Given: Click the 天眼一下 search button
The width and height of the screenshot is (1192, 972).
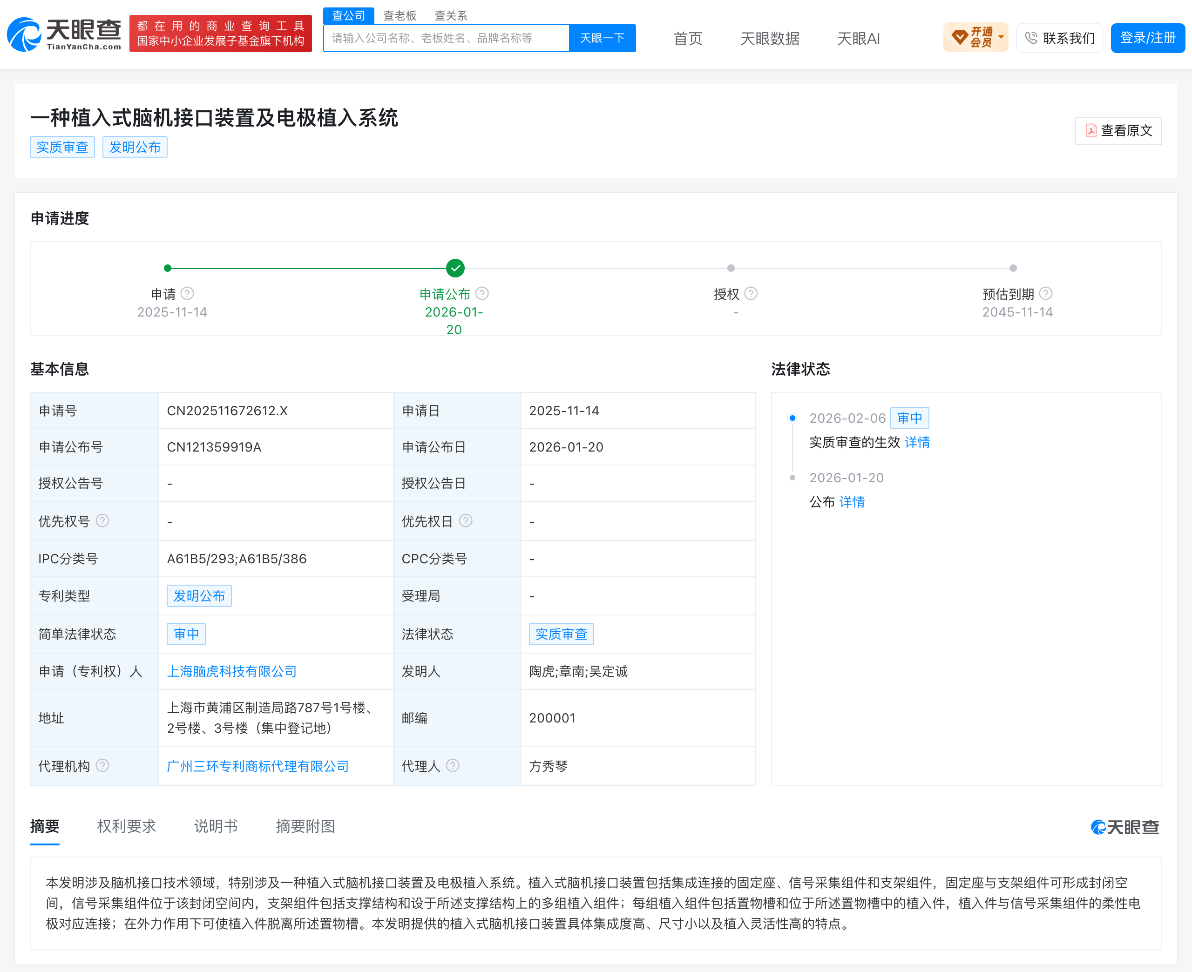Looking at the screenshot, I should (x=602, y=38).
